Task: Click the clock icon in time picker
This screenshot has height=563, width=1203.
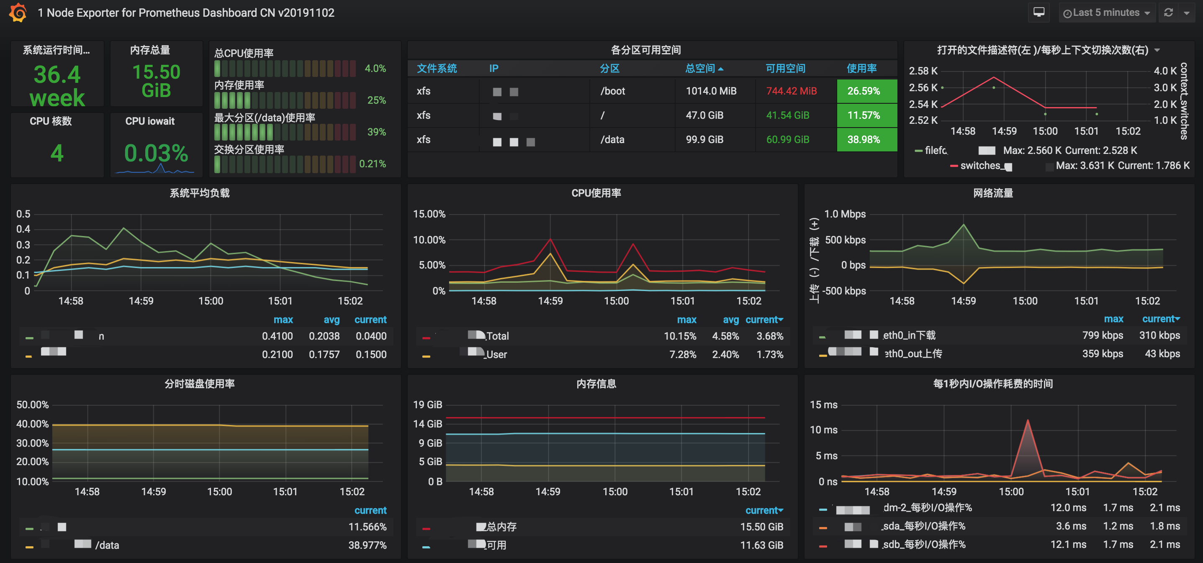Action: tap(1067, 13)
